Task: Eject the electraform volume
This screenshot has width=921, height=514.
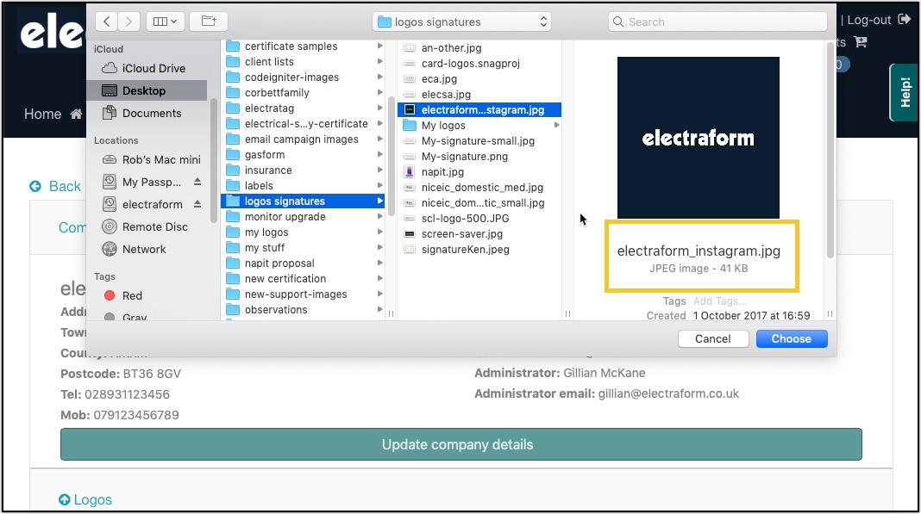Action: [197, 204]
